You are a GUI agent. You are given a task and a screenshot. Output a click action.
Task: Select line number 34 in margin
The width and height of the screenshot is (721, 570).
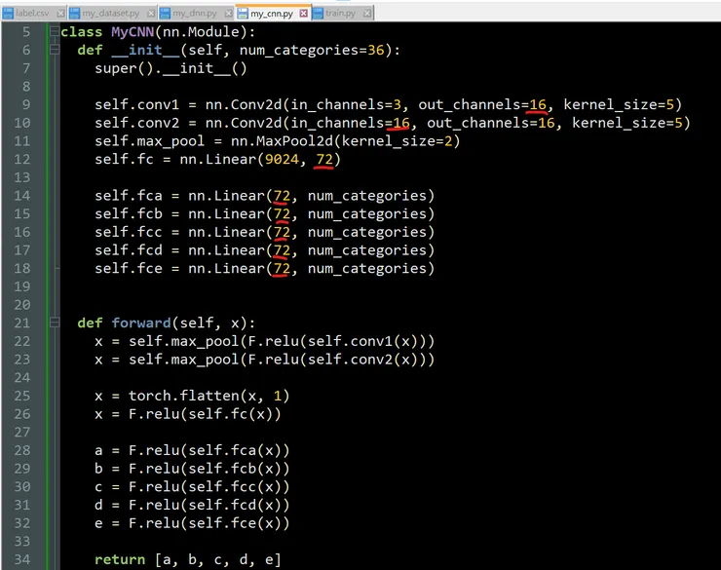click(21, 559)
